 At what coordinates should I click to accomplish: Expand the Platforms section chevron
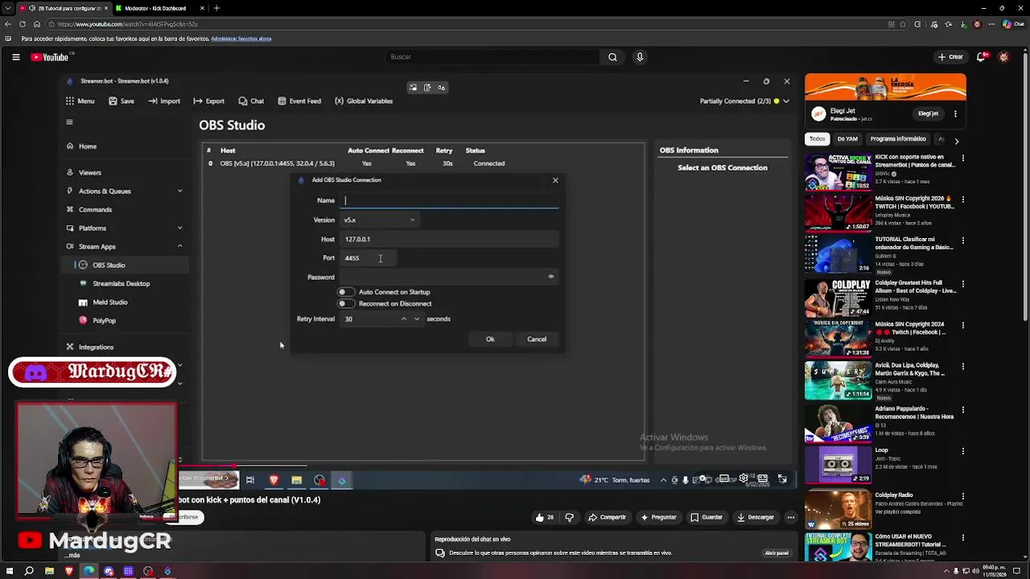(x=179, y=228)
